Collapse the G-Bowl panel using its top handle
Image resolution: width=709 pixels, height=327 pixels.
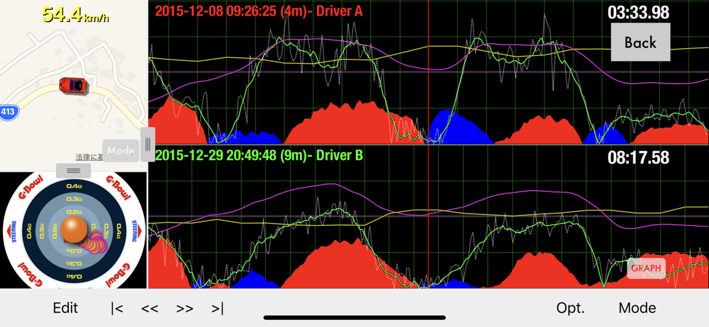[73, 171]
